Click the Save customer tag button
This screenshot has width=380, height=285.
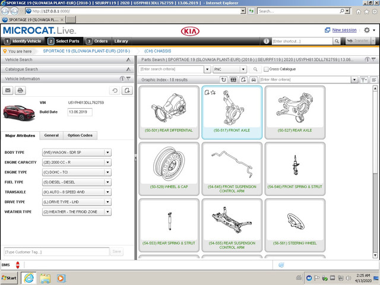tap(116, 252)
